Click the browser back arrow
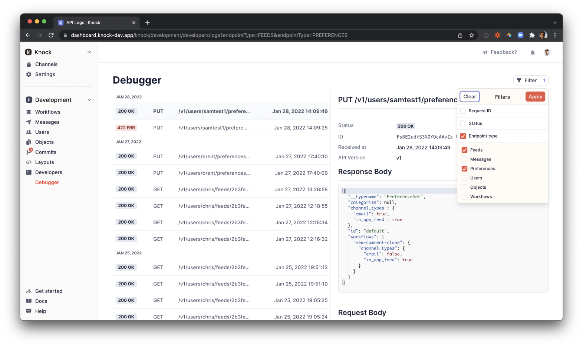The height and width of the screenshot is (347, 583). pos(28,35)
